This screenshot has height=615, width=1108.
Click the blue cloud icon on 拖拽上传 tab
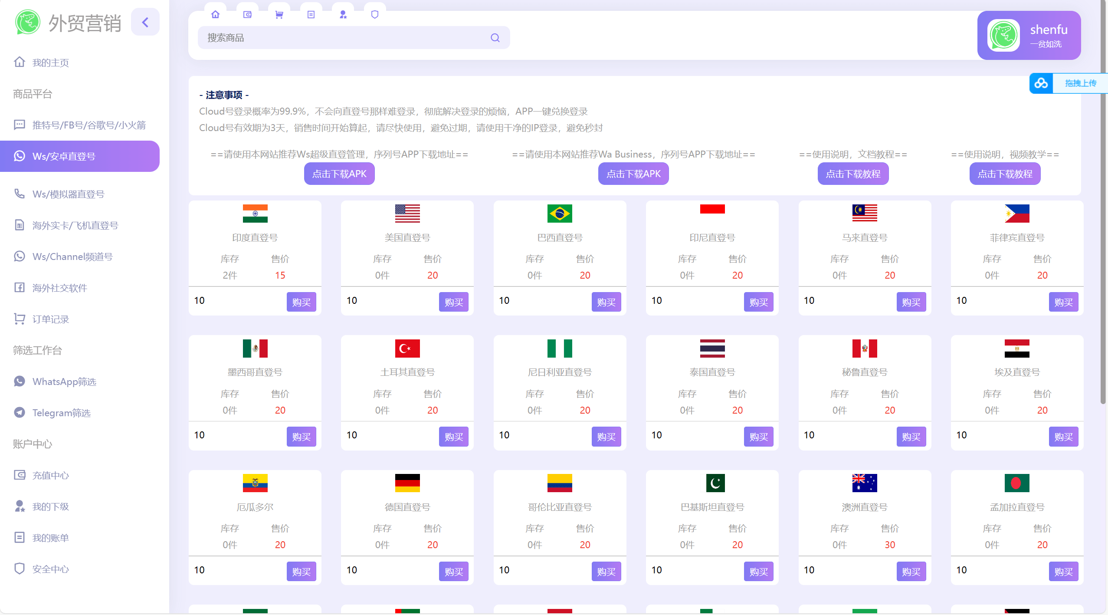coord(1042,83)
